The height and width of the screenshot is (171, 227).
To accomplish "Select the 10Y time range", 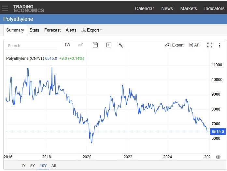I will [x=43, y=166].
